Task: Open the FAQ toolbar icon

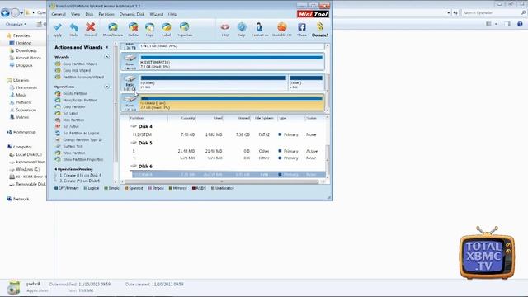Action: 225,27
